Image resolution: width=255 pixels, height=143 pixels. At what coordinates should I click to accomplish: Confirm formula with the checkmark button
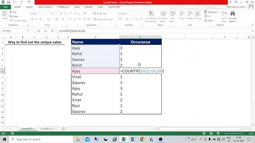point(45,31)
